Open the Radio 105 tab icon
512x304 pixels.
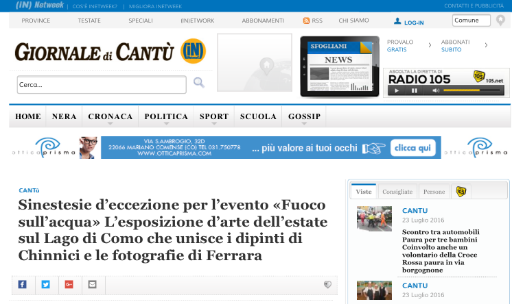coord(461,192)
